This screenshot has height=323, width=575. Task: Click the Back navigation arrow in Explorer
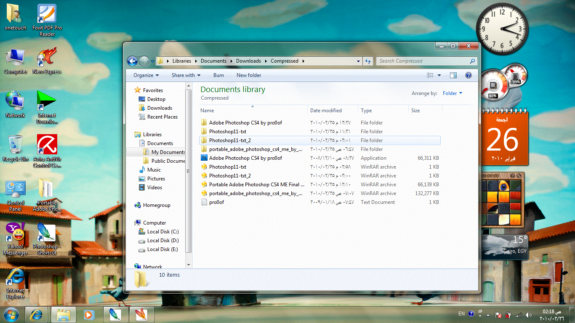132,61
